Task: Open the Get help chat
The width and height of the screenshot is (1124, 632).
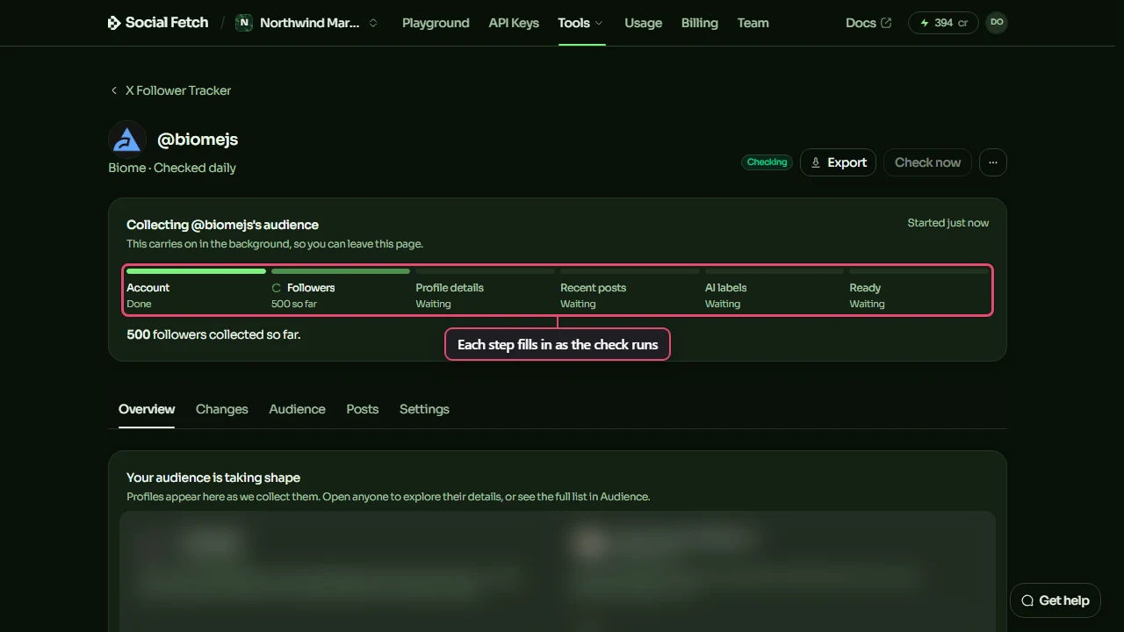Action: pos(1056,600)
